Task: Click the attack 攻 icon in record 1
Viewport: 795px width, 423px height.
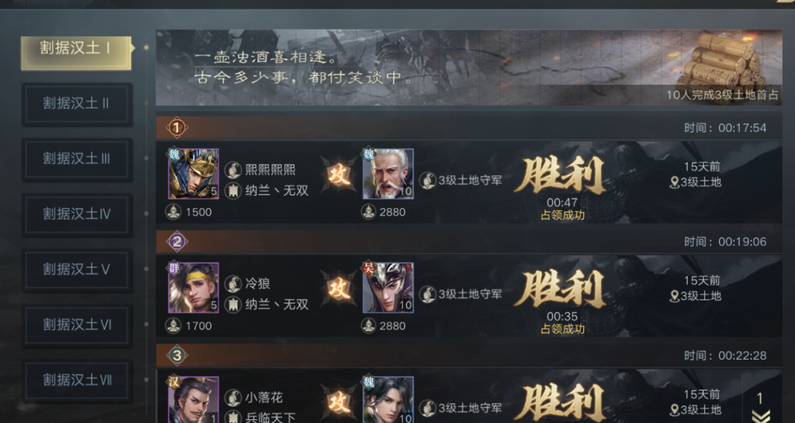Action: click(x=339, y=175)
